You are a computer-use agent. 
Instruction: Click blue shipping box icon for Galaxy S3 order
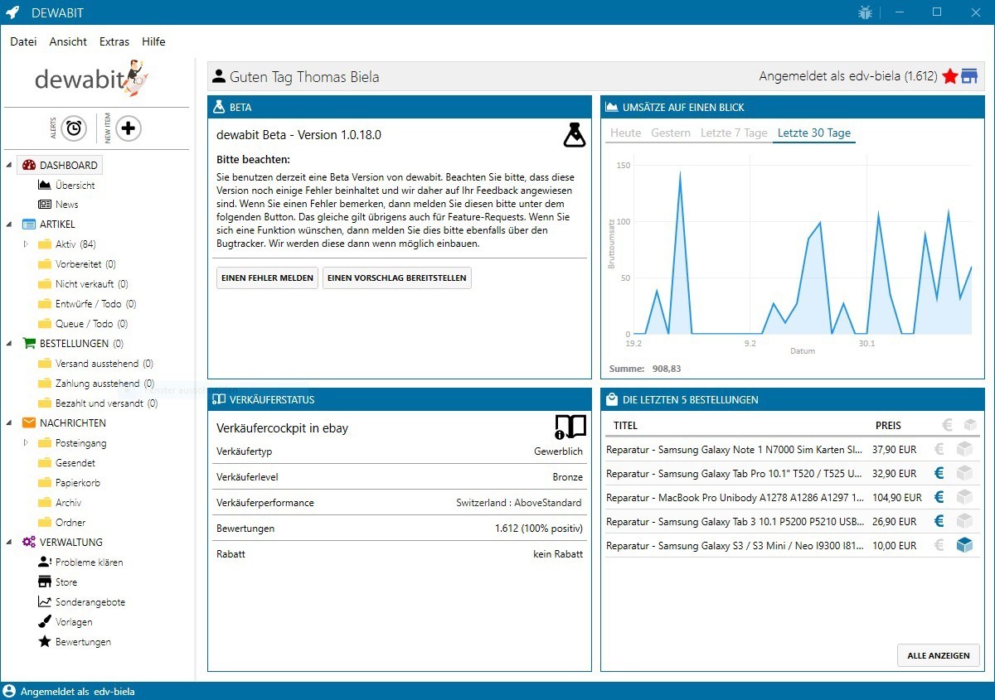pos(964,545)
